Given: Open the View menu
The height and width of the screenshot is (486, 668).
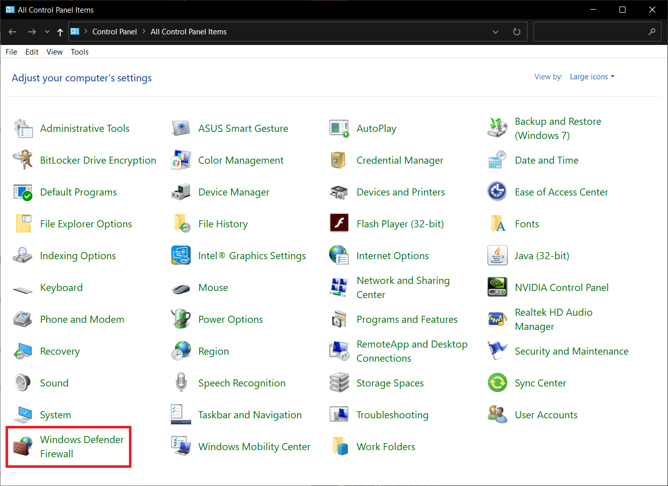Looking at the screenshot, I should pos(54,52).
